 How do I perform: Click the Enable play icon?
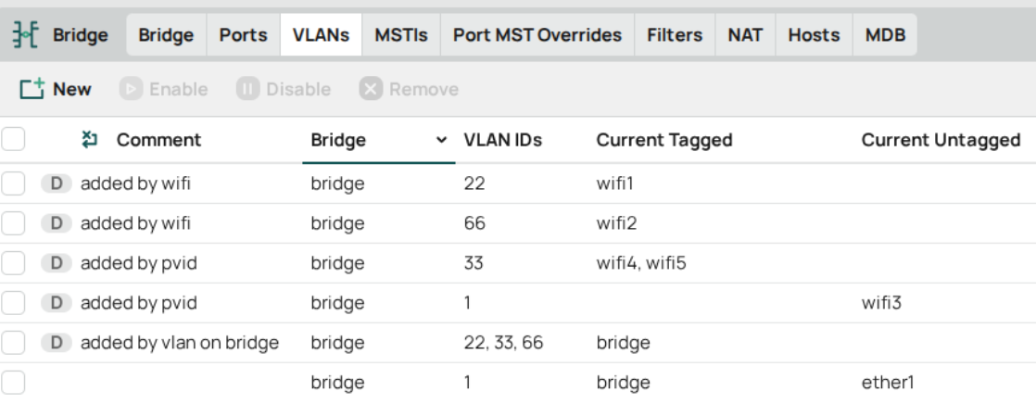131,89
